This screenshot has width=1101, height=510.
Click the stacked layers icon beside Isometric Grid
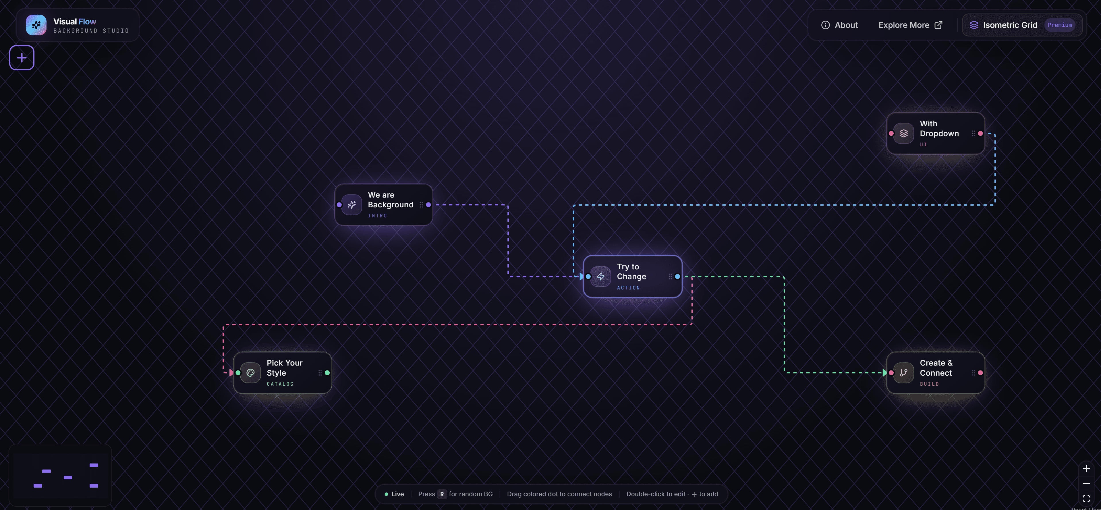point(974,25)
